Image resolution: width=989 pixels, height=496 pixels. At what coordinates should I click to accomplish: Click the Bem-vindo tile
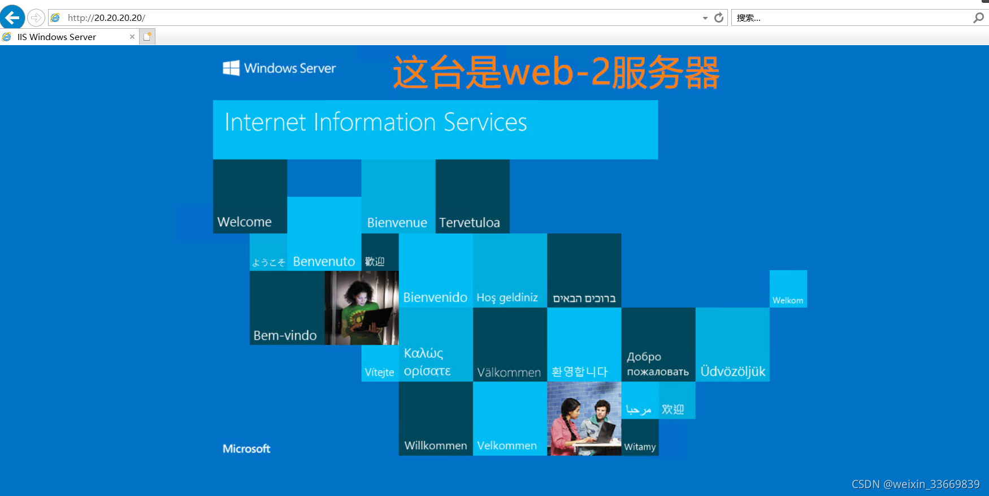tap(287, 308)
